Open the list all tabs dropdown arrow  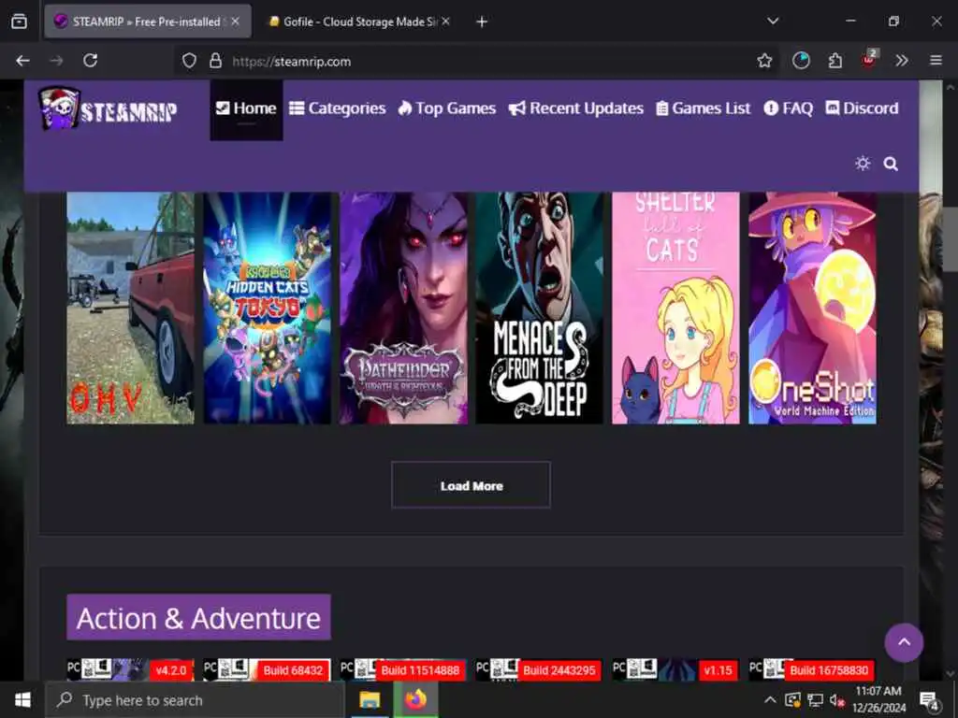(x=773, y=22)
